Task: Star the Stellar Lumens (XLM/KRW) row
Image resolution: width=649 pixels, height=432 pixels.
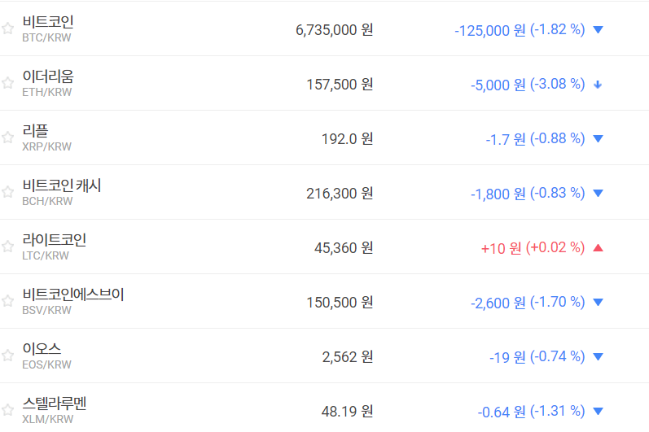Action: tap(8, 409)
